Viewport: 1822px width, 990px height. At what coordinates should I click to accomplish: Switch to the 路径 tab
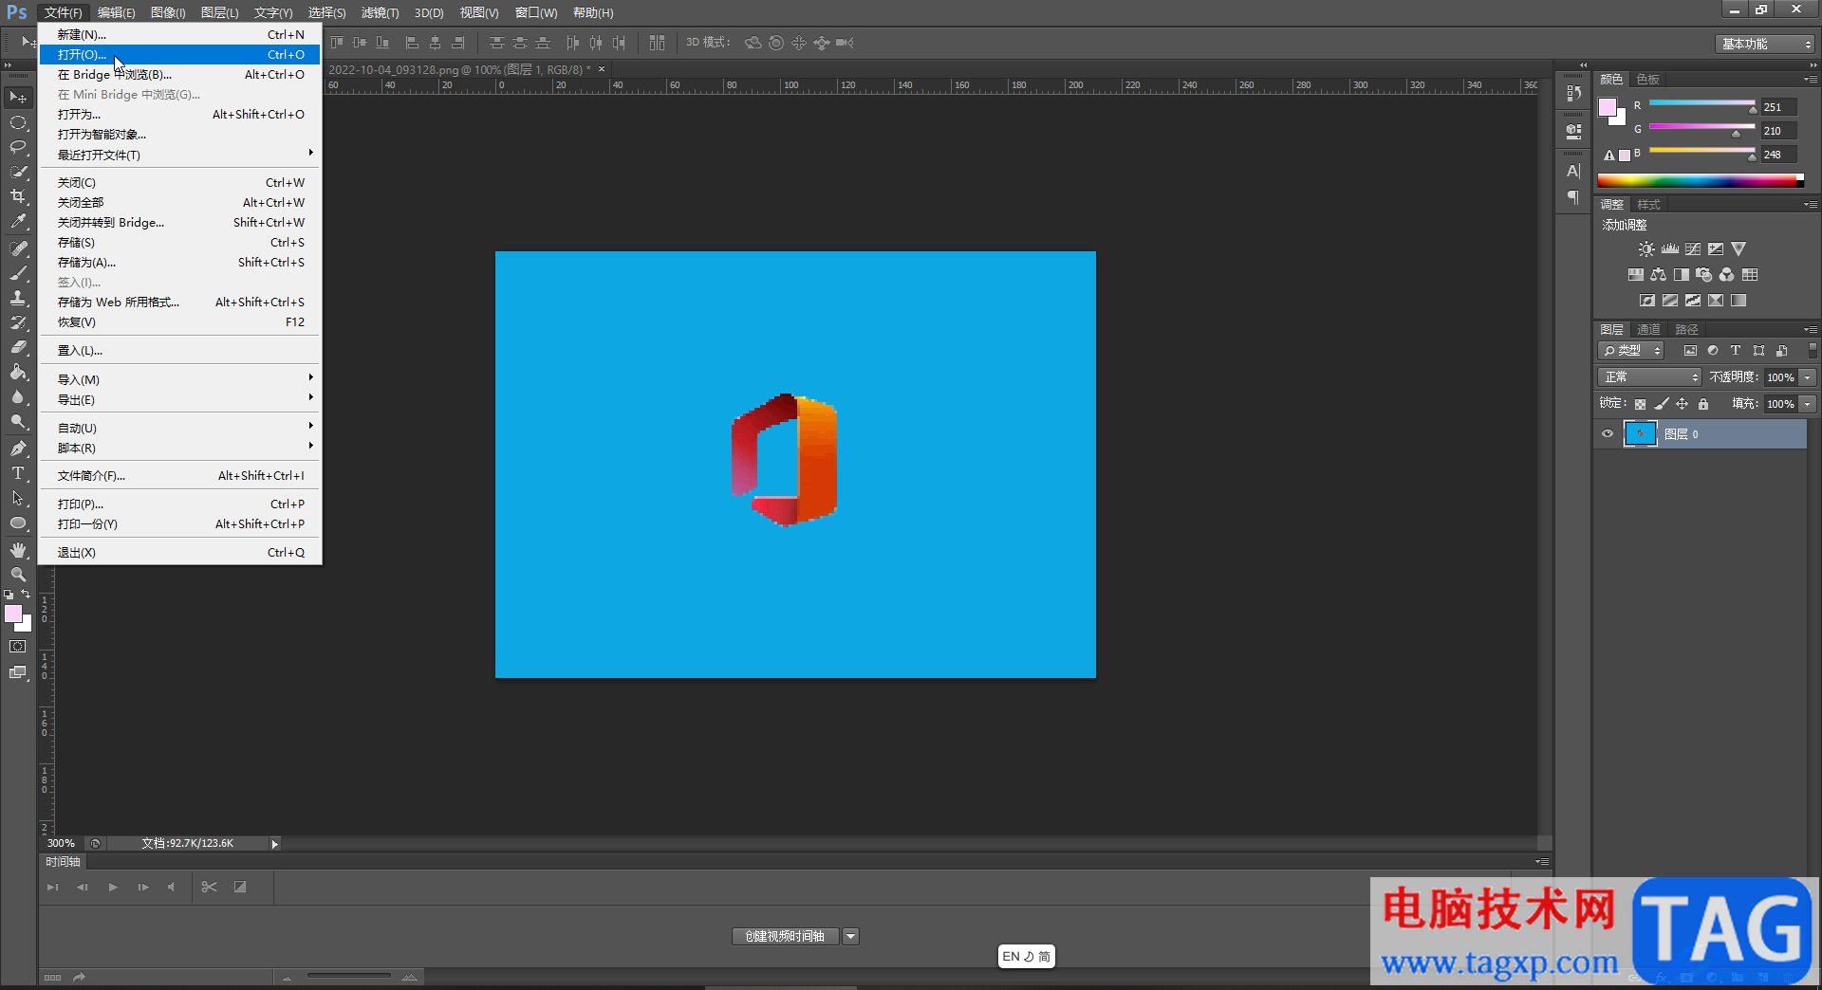click(1687, 330)
